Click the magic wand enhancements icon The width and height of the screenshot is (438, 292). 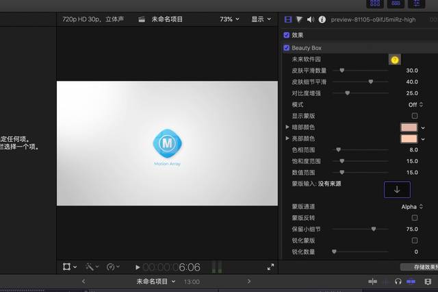[x=90, y=267]
